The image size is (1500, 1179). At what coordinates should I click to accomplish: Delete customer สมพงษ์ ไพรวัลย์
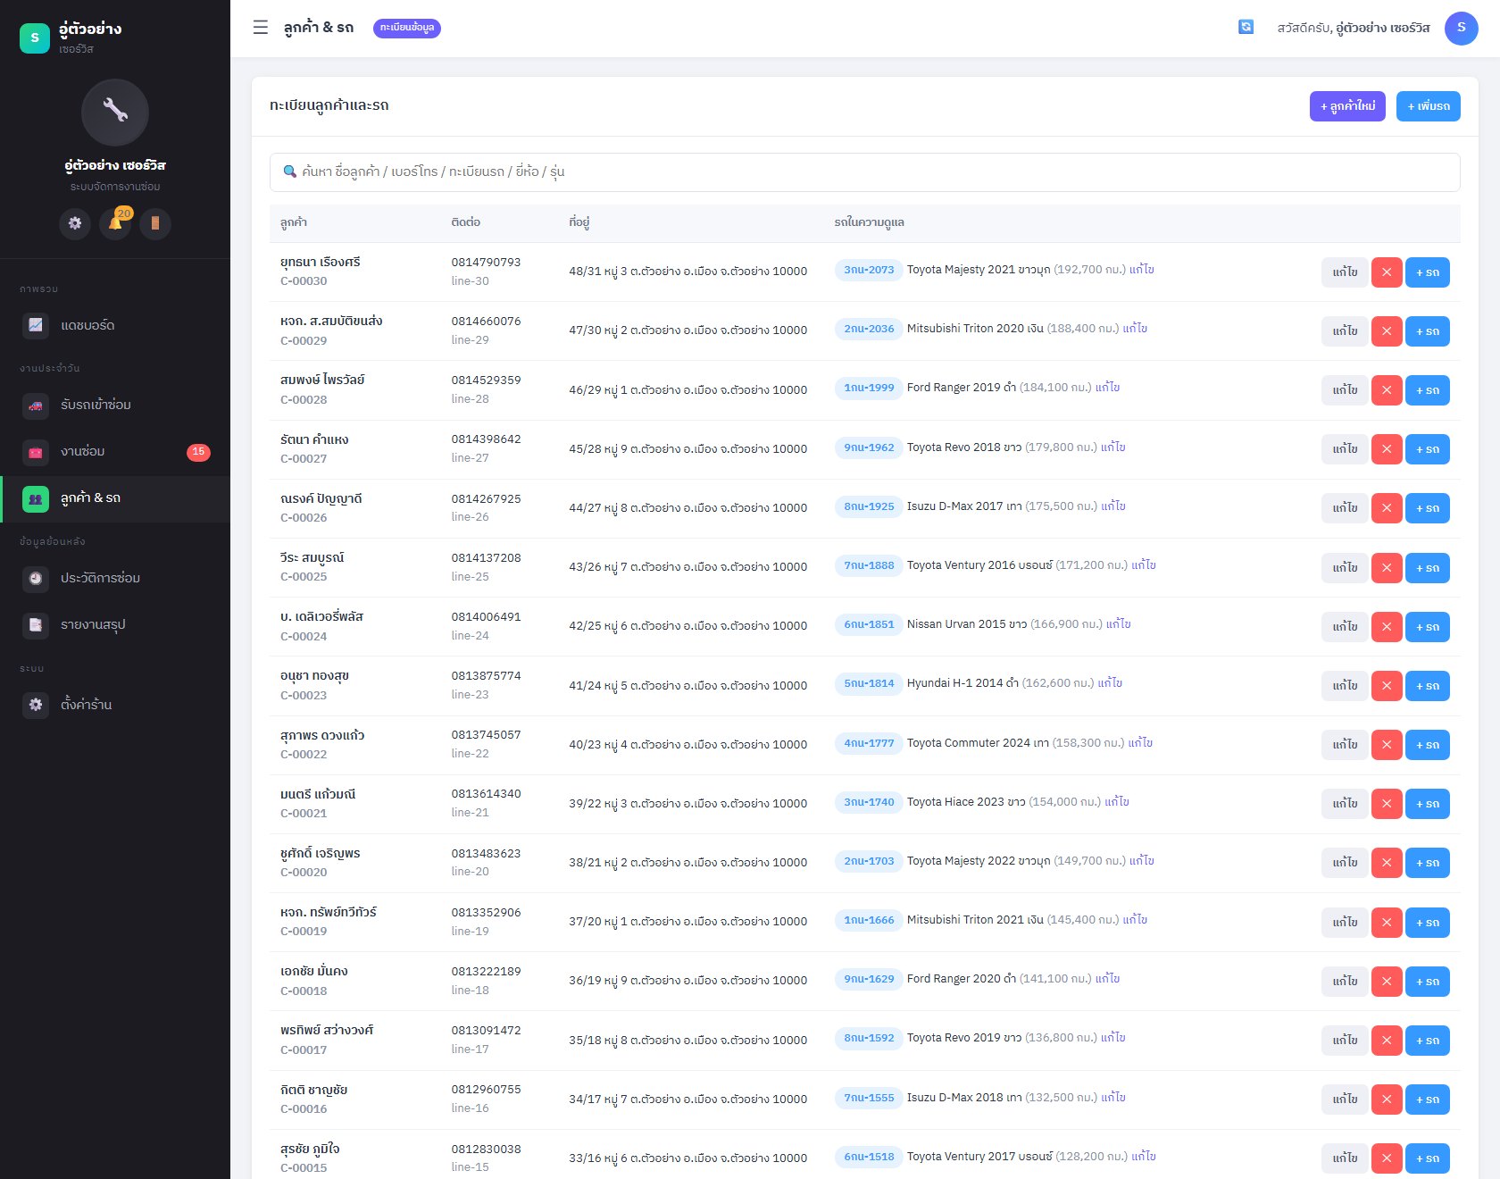click(1387, 390)
